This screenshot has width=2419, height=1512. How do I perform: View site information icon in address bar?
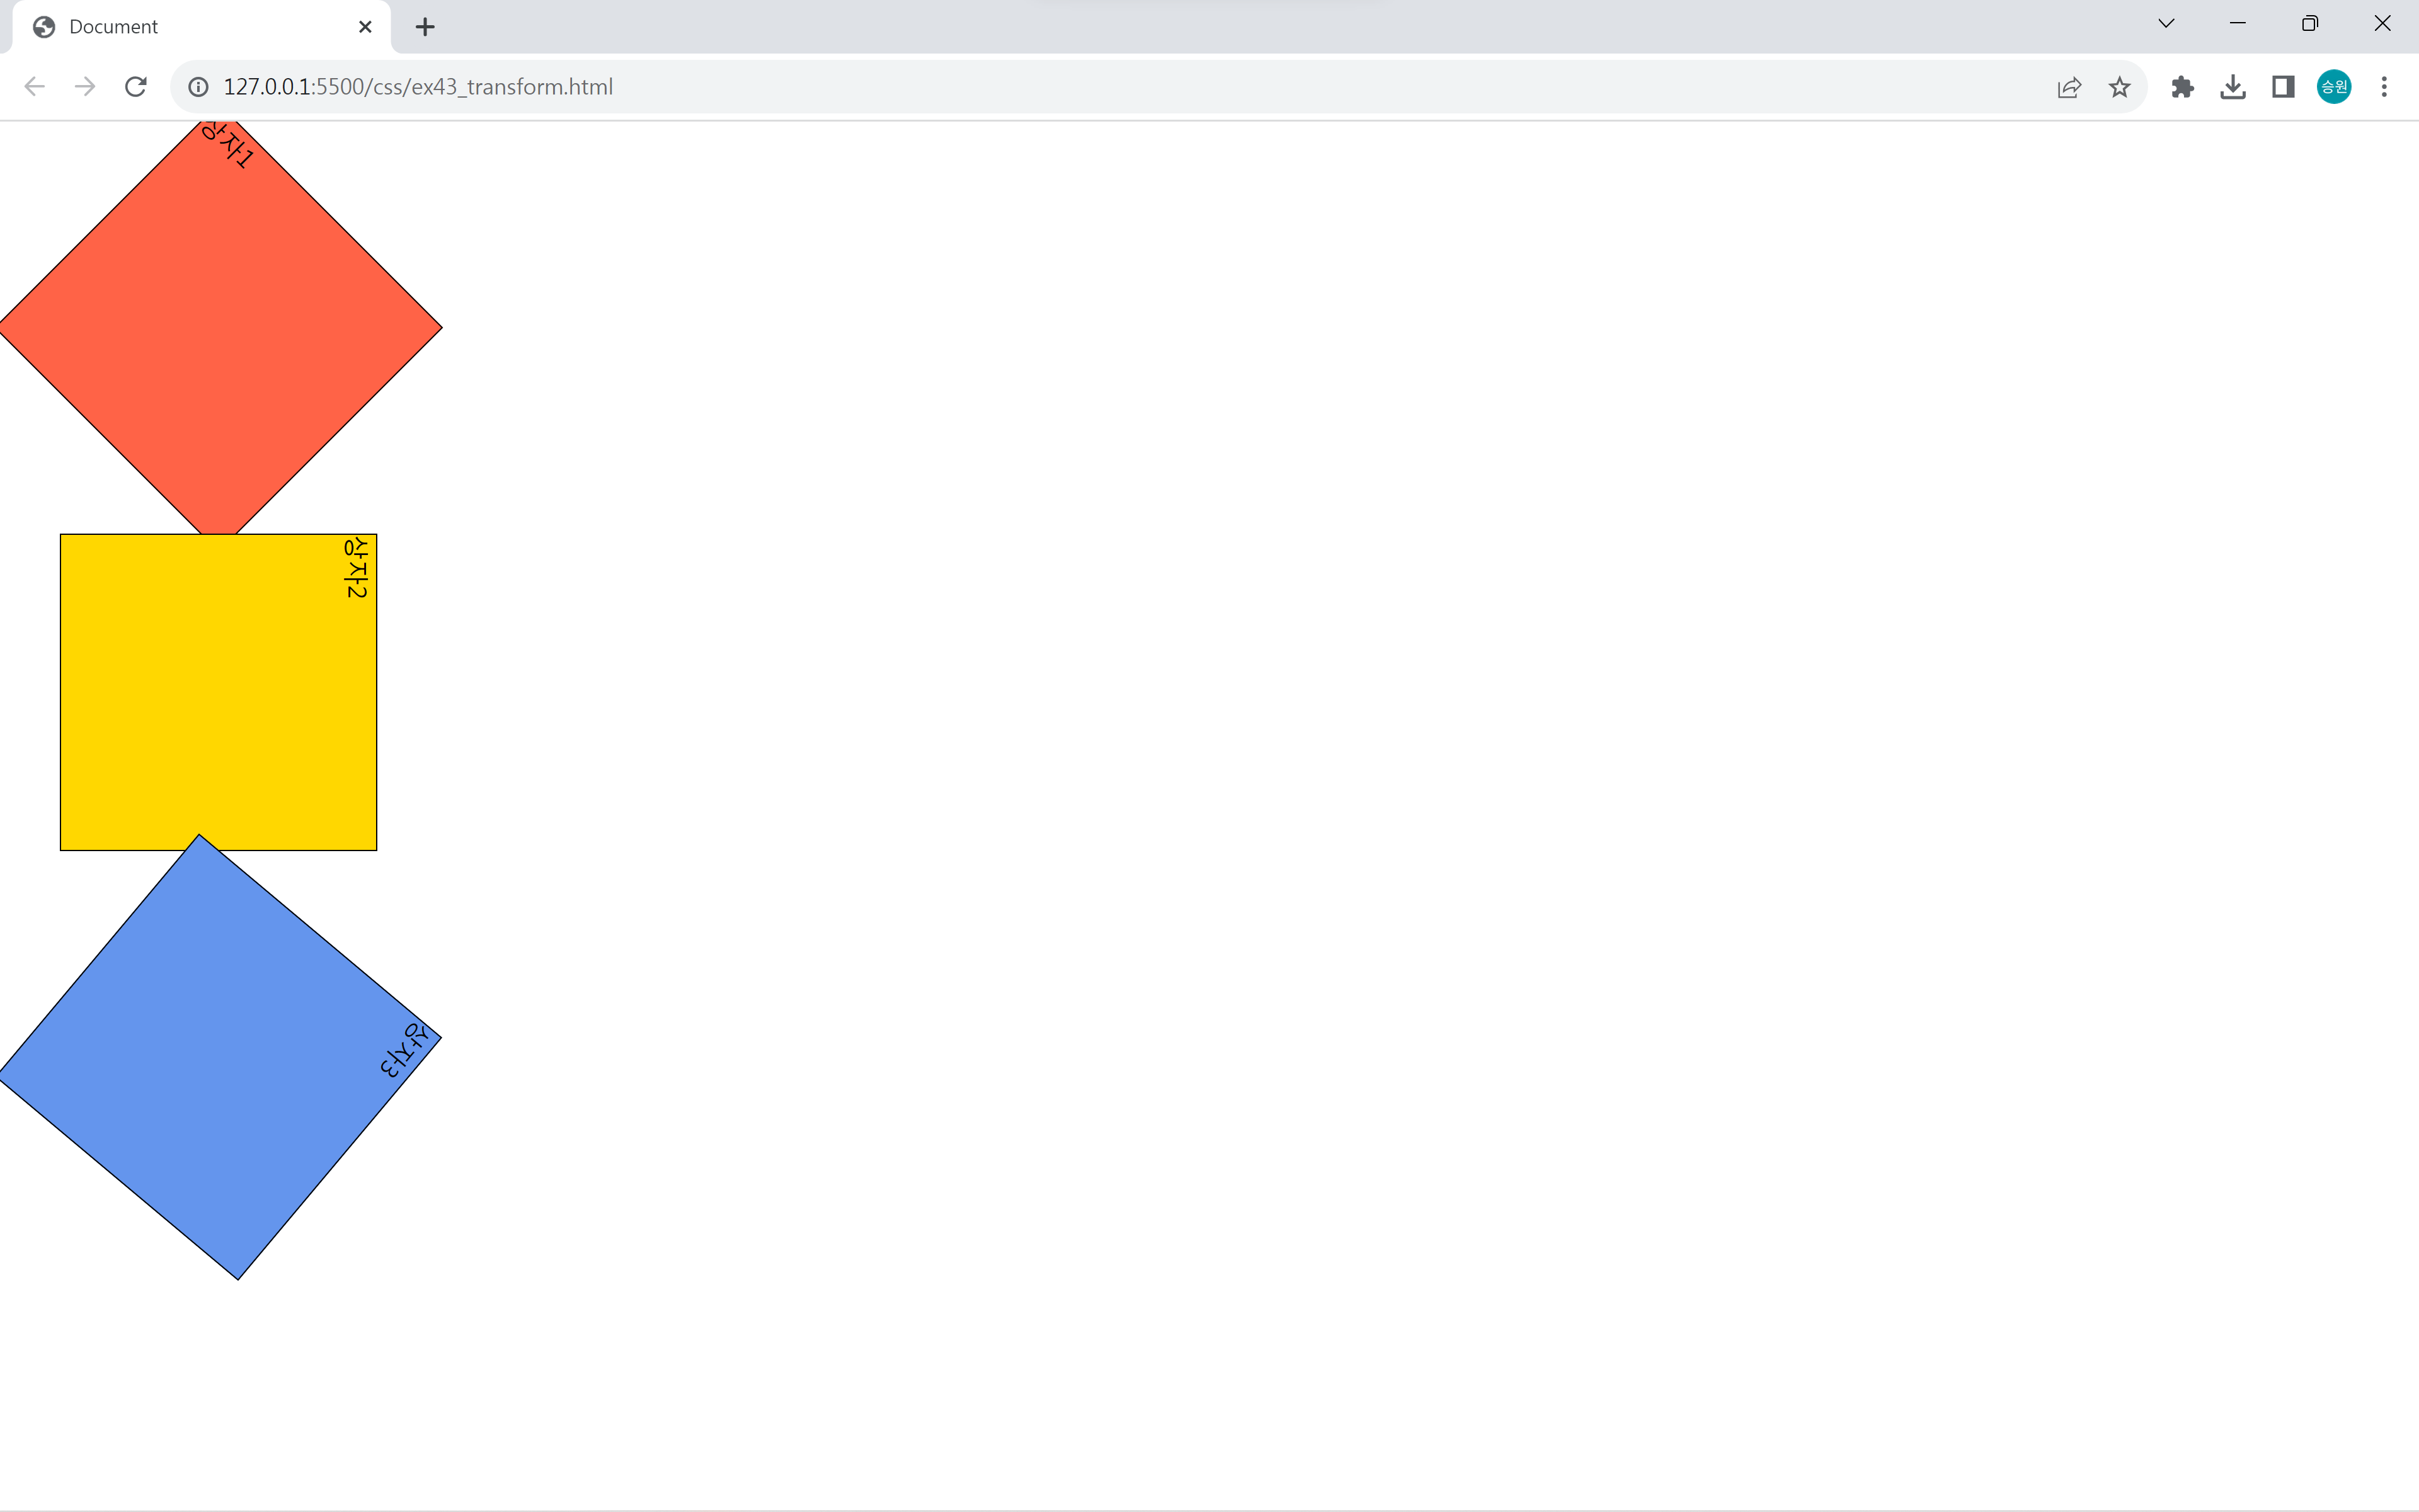pos(199,87)
